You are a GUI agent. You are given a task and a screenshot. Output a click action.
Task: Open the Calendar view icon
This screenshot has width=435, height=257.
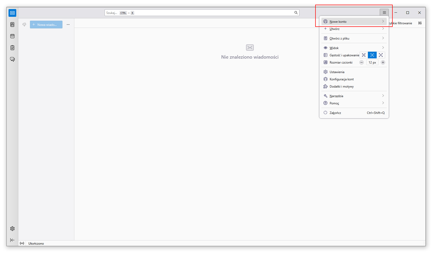tap(12, 36)
